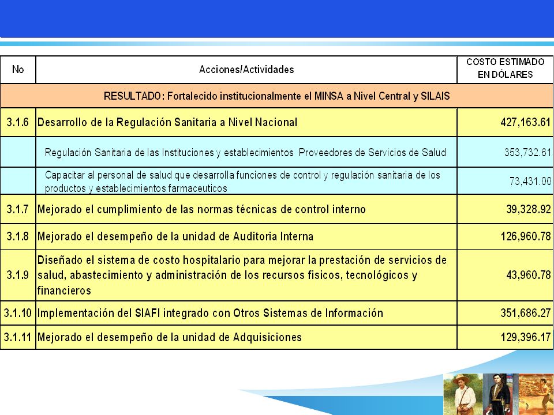The width and height of the screenshot is (554, 415).
Task: Select 'Mejorado el cumplimiento de las normas técnicas'
Action: (201, 209)
